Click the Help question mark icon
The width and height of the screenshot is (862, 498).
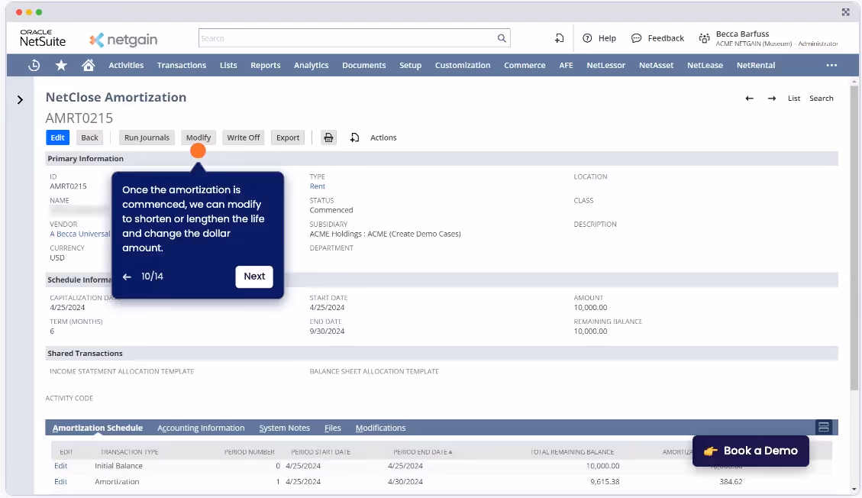(x=588, y=37)
